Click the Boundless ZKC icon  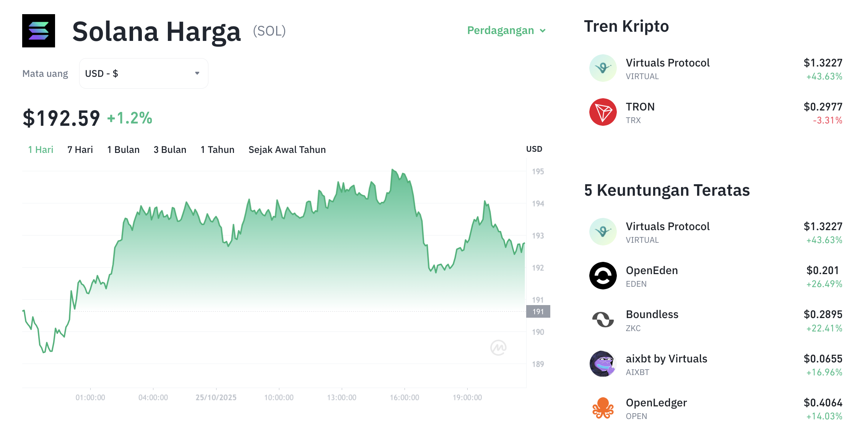click(x=603, y=320)
